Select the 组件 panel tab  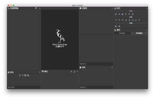pos(83,67)
